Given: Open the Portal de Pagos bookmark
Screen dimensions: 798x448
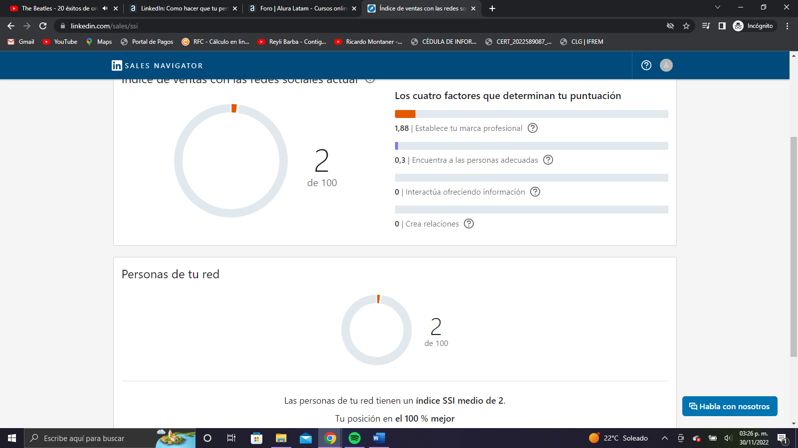Looking at the screenshot, I should click(147, 42).
